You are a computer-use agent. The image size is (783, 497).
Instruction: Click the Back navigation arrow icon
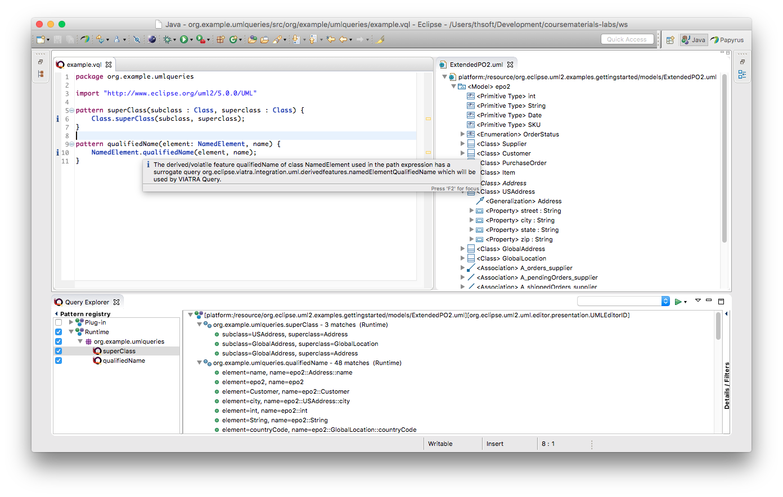click(x=343, y=39)
